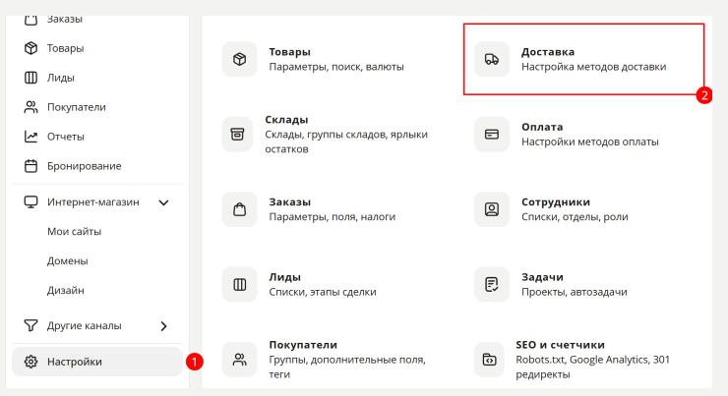728x396 pixels.
Task: Select Интернет-магазин menu label
Action: tap(92, 202)
